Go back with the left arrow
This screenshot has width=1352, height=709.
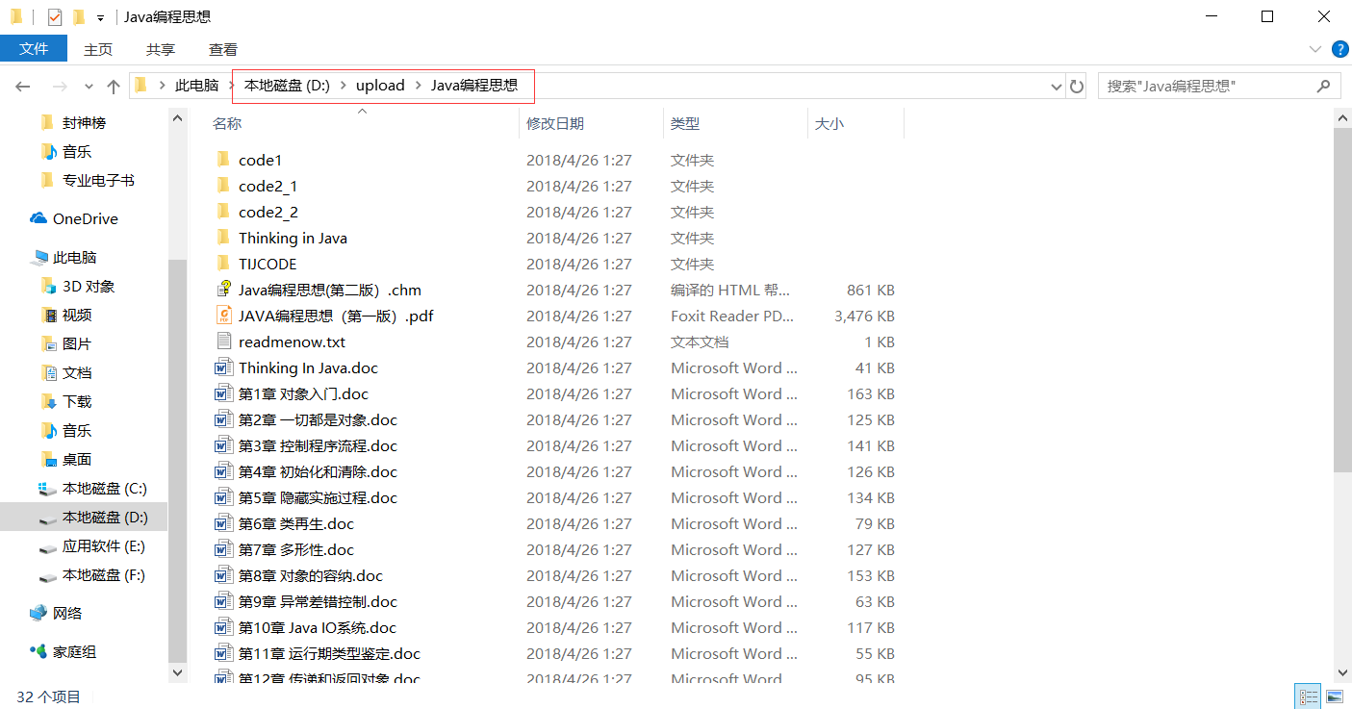(x=23, y=86)
